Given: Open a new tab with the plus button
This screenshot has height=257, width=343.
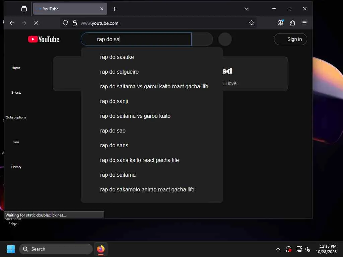Looking at the screenshot, I should click(x=115, y=9).
